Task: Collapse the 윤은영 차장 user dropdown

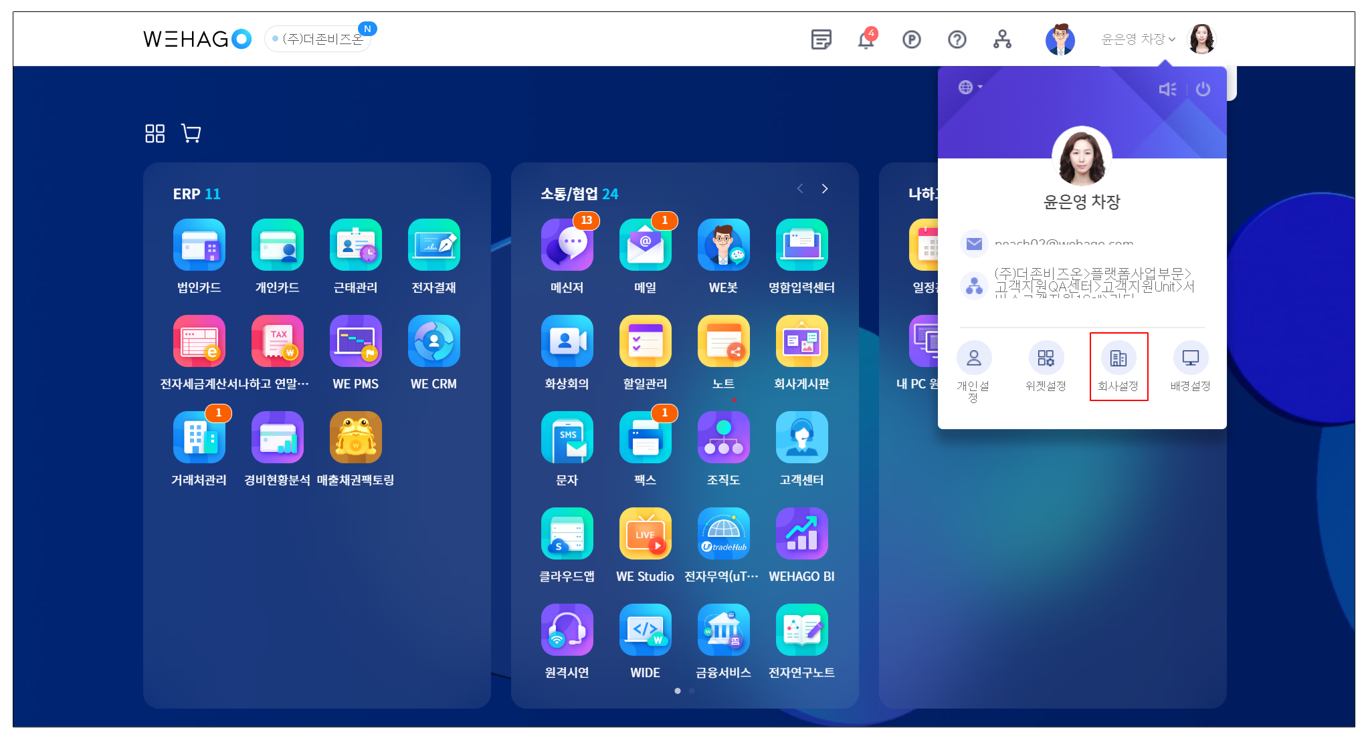Action: (1138, 39)
